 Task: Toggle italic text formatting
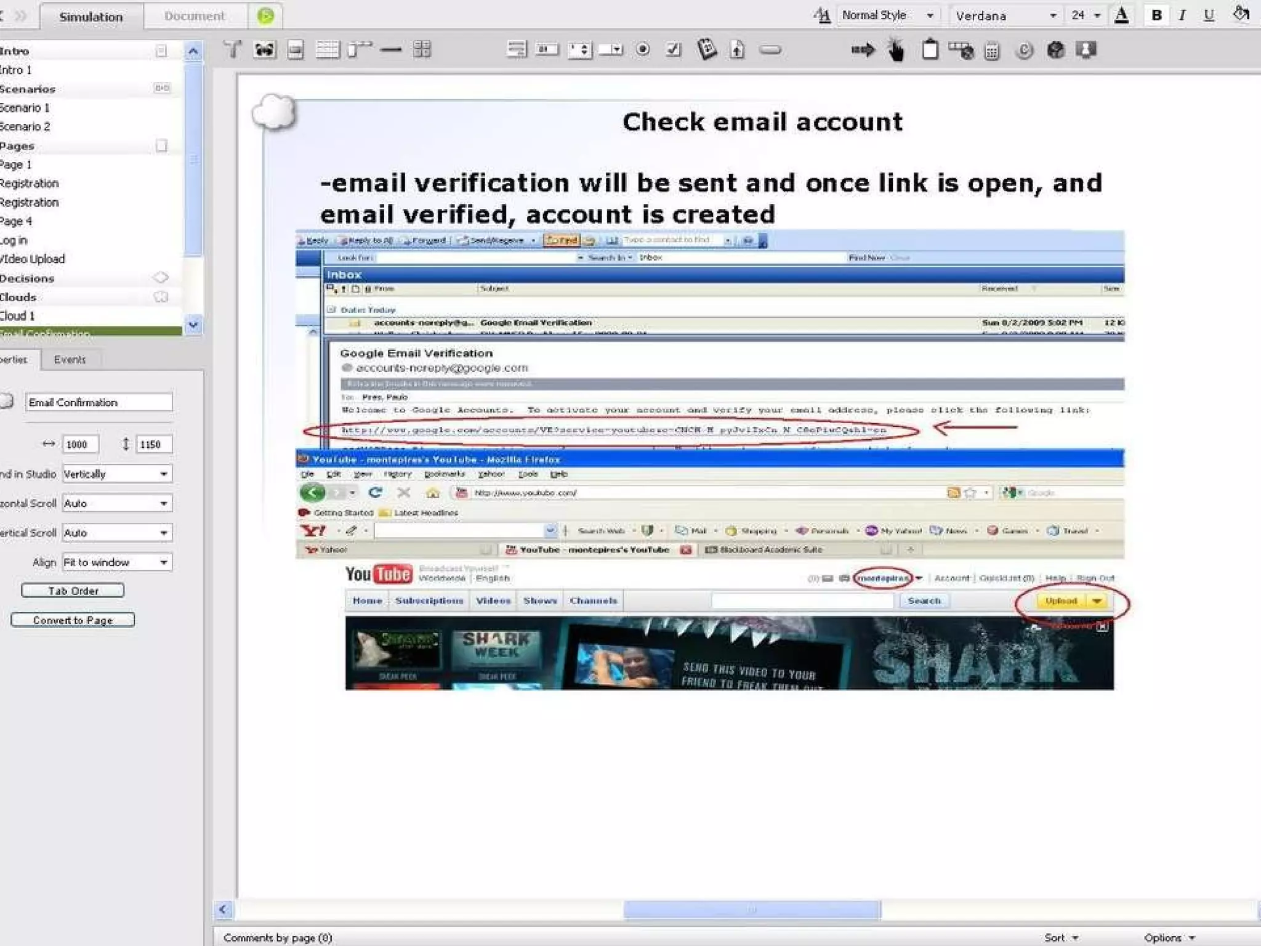[1182, 15]
